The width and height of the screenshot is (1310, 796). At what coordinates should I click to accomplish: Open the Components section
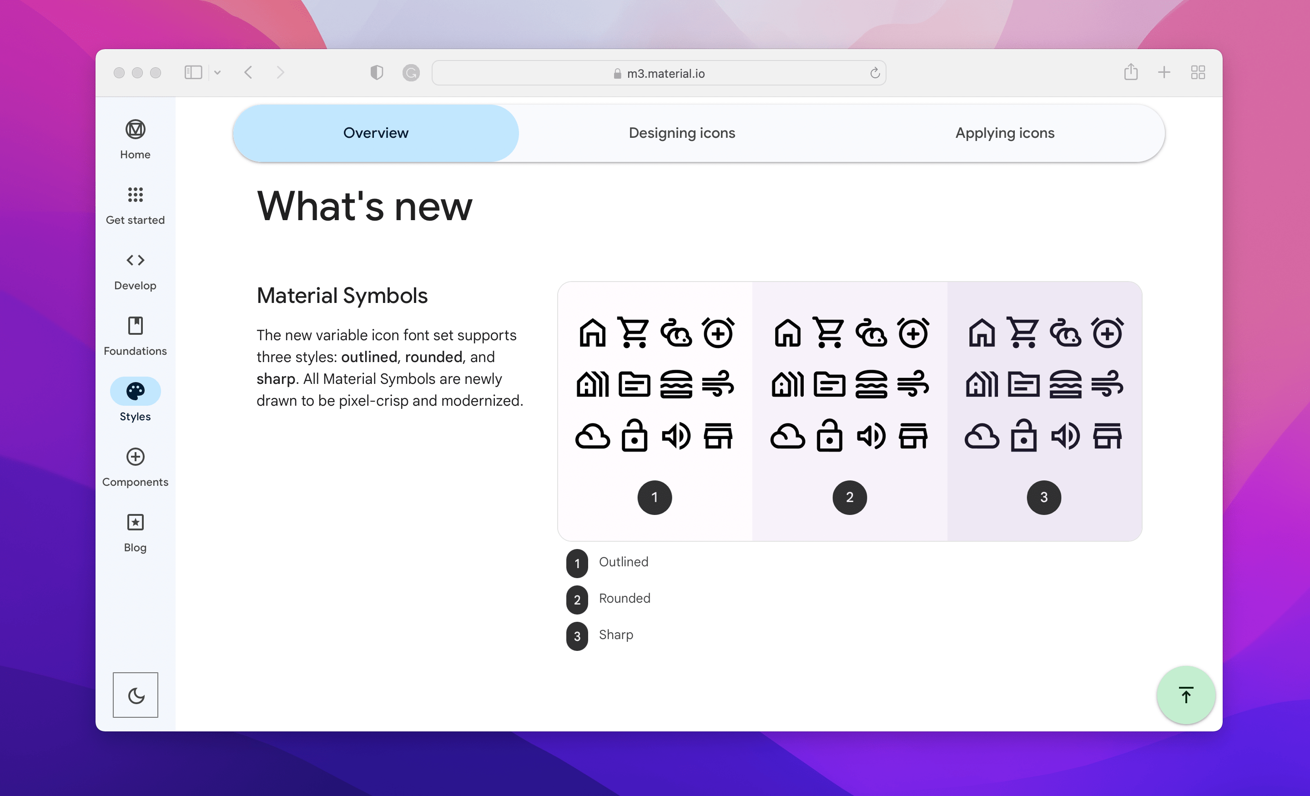(135, 468)
